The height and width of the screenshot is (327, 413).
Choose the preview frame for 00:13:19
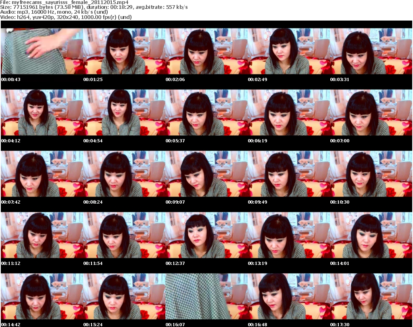(x=289, y=235)
